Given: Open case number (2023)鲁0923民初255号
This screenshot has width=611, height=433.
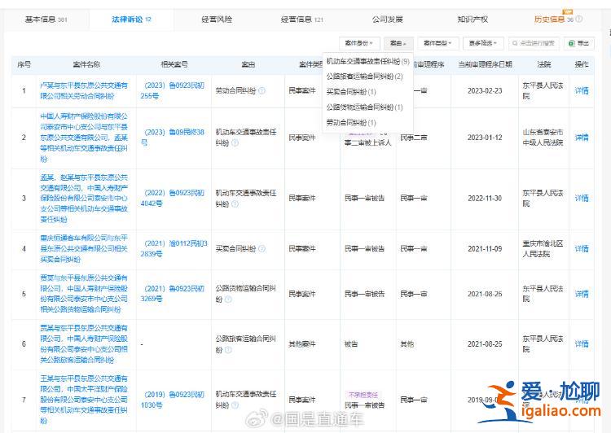Looking at the screenshot, I should coord(172,90).
